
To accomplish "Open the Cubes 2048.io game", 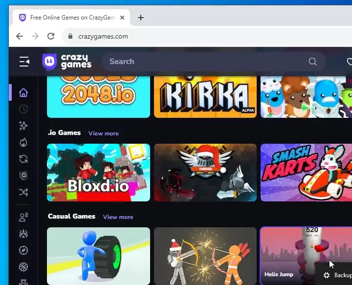I will 98,97.
